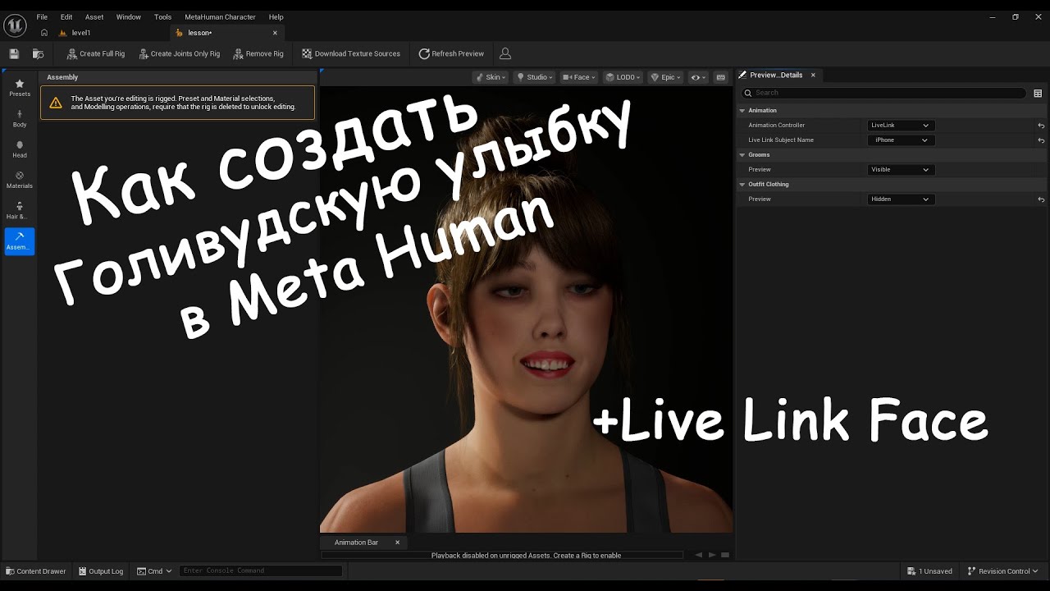Close the Animation Bar tab
The image size is (1050, 591).
397,543
